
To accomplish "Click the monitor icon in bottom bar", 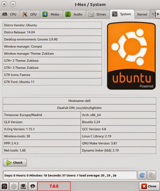I will pos(23,186).
